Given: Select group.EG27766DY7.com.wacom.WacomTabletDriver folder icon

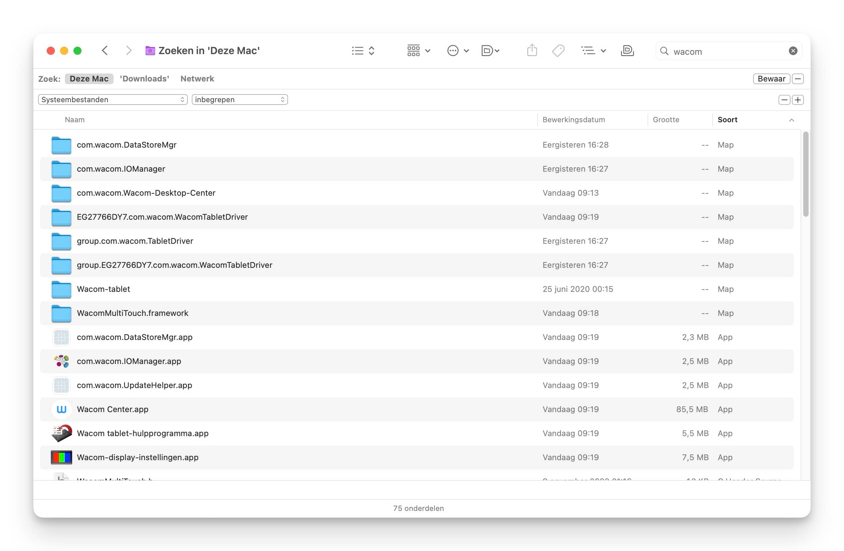Looking at the screenshot, I should pyautogui.click(x=61, y=265).
